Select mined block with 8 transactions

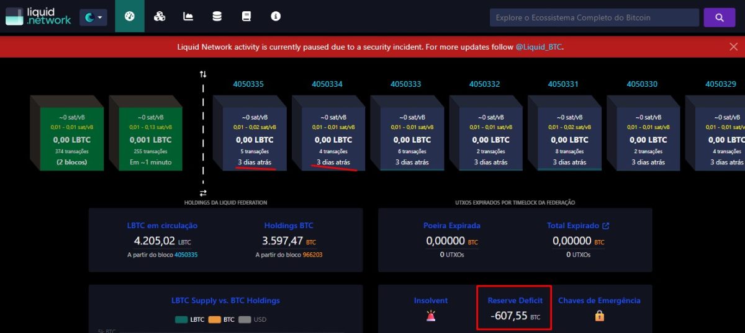pos(570,138)
